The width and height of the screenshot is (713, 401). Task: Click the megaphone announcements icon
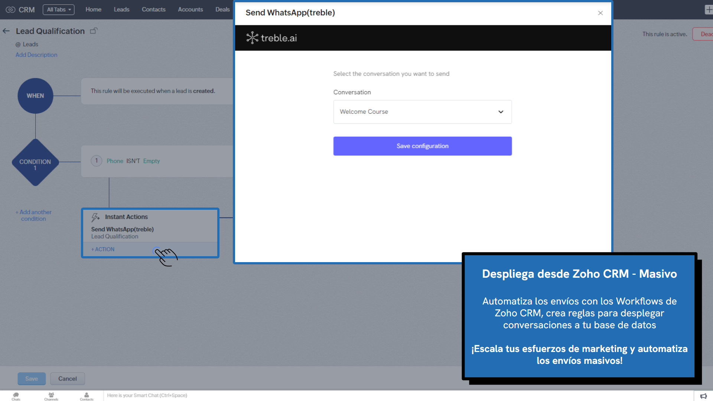[x=703, y=396]
